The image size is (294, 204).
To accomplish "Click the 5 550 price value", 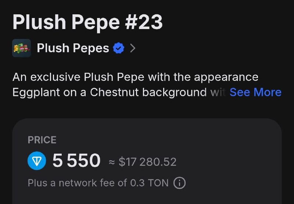I will [76, 160].
